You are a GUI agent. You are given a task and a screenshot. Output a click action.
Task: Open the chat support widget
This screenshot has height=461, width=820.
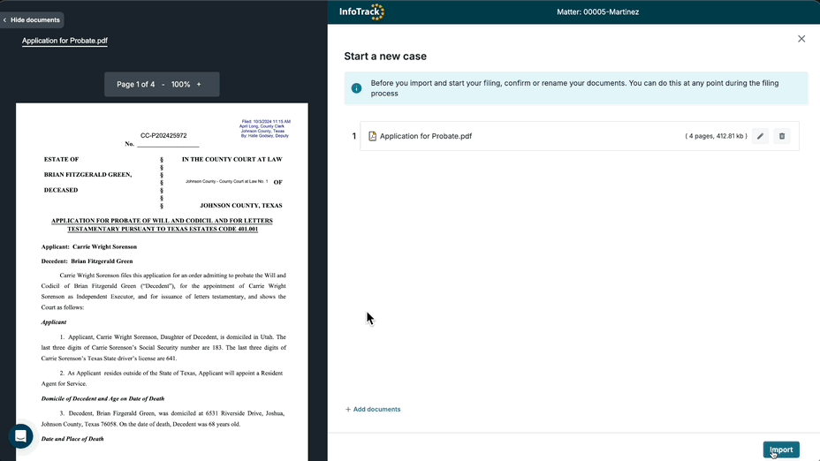(20, 436)
